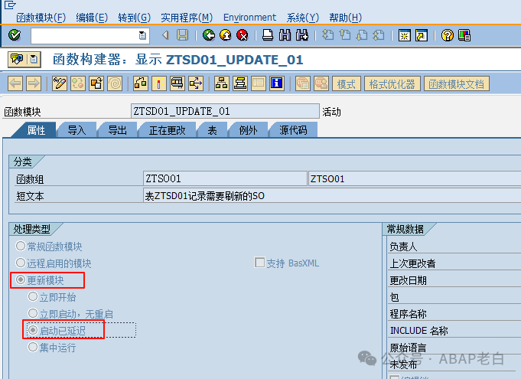This screenshot has width=521, height=379.
Task: Click the left navigation arrow in application toolbar
Action: (x=15, y=83)
